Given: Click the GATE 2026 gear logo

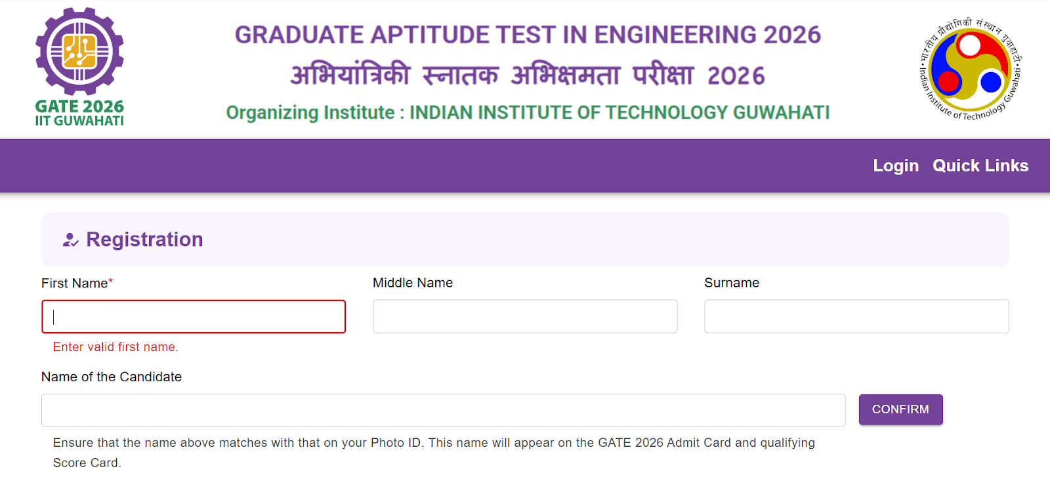Looking at the screenshot, I should point(79,52).
